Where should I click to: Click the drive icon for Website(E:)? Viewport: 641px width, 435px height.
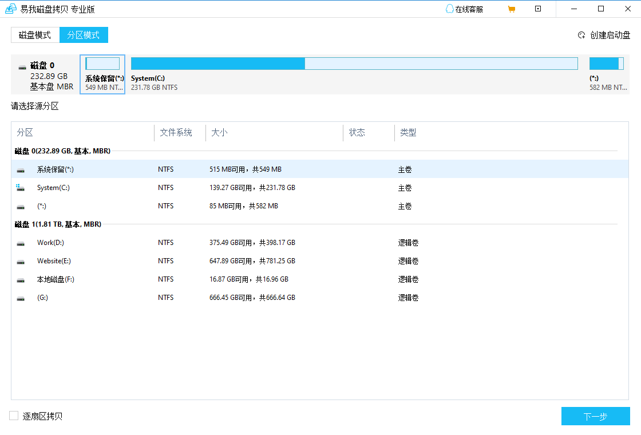(21, 262)
